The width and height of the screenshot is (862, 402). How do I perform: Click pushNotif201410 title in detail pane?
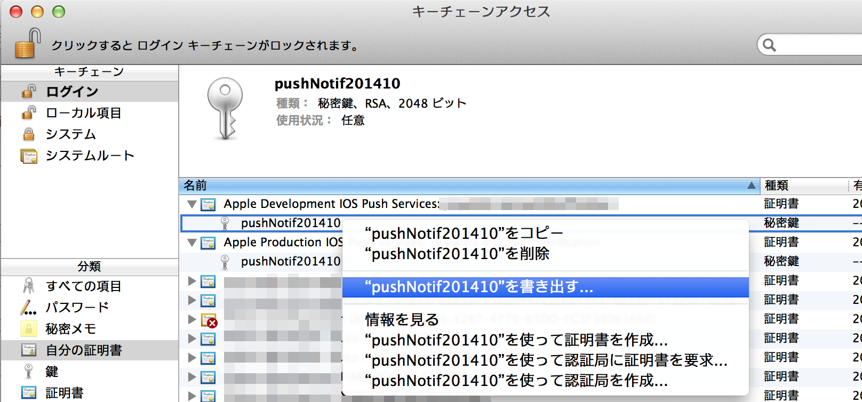pos(337,84)
